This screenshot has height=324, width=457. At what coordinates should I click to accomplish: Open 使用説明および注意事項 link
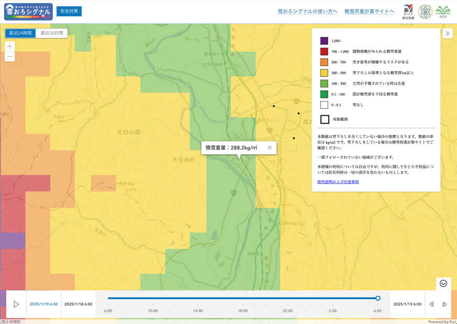[338, 182]
